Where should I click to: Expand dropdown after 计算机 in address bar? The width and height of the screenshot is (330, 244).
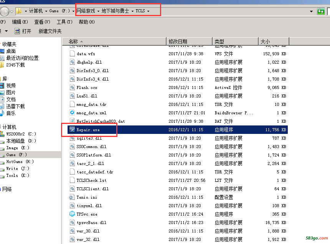click(46, 11)
